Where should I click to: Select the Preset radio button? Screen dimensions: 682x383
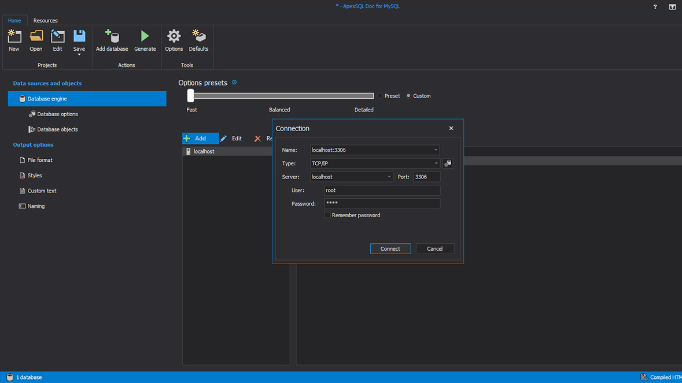(381, 96)
